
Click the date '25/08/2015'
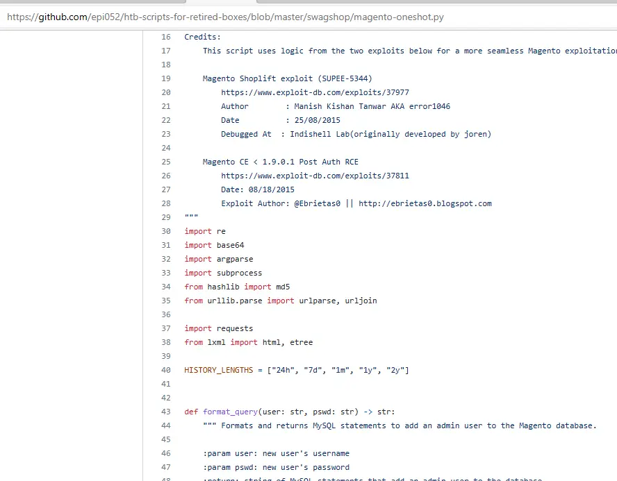click(318, 120)
